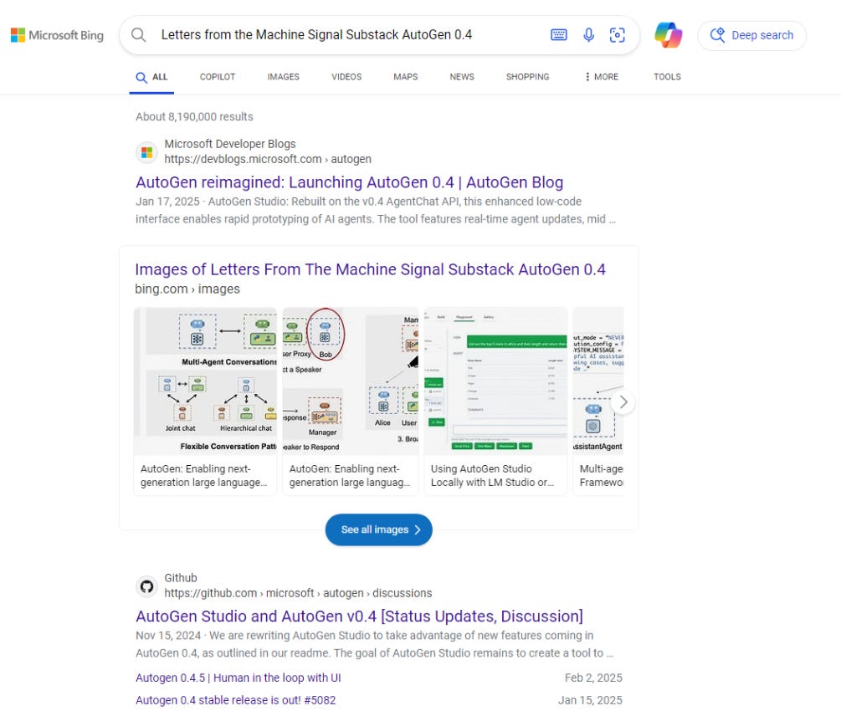Open AssistantAgent code thumbnail
The image size is (841, 711).
[598, 381]
